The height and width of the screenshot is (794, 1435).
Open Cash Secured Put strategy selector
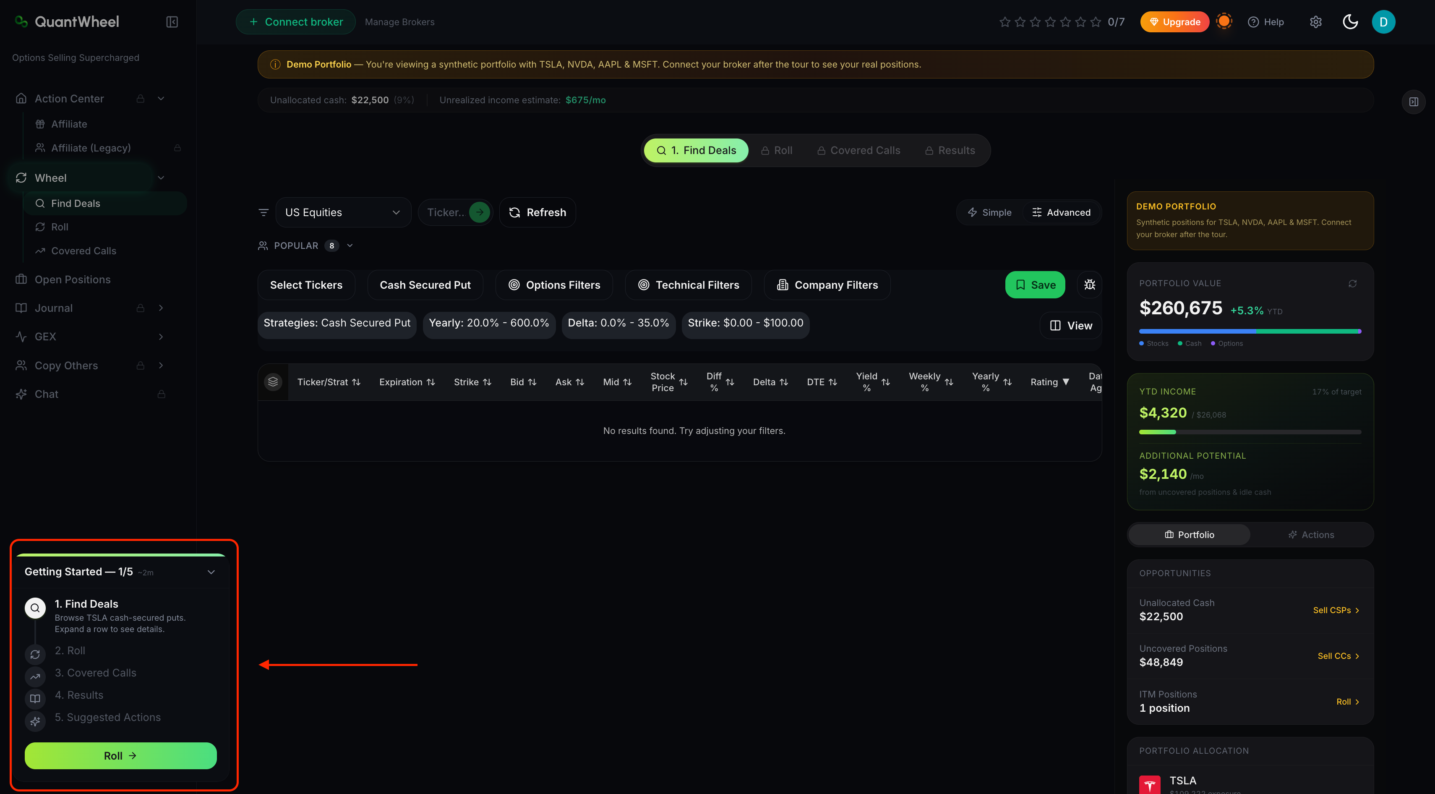425,285
